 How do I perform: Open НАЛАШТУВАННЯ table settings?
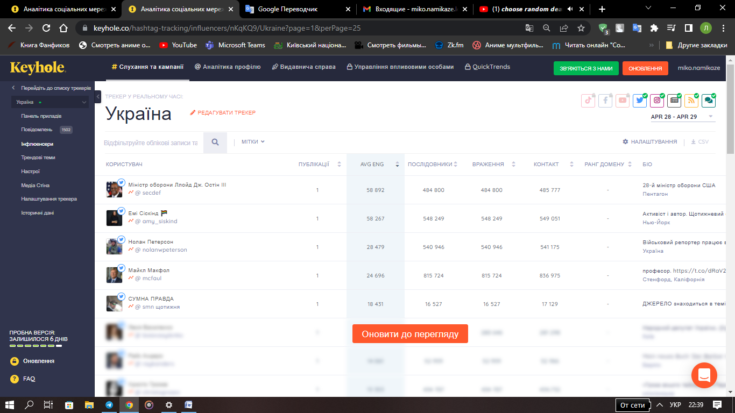pos(650,142)
